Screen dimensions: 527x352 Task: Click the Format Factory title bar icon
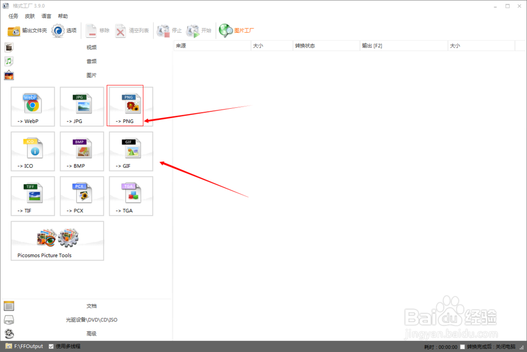(x=6, y=6)
